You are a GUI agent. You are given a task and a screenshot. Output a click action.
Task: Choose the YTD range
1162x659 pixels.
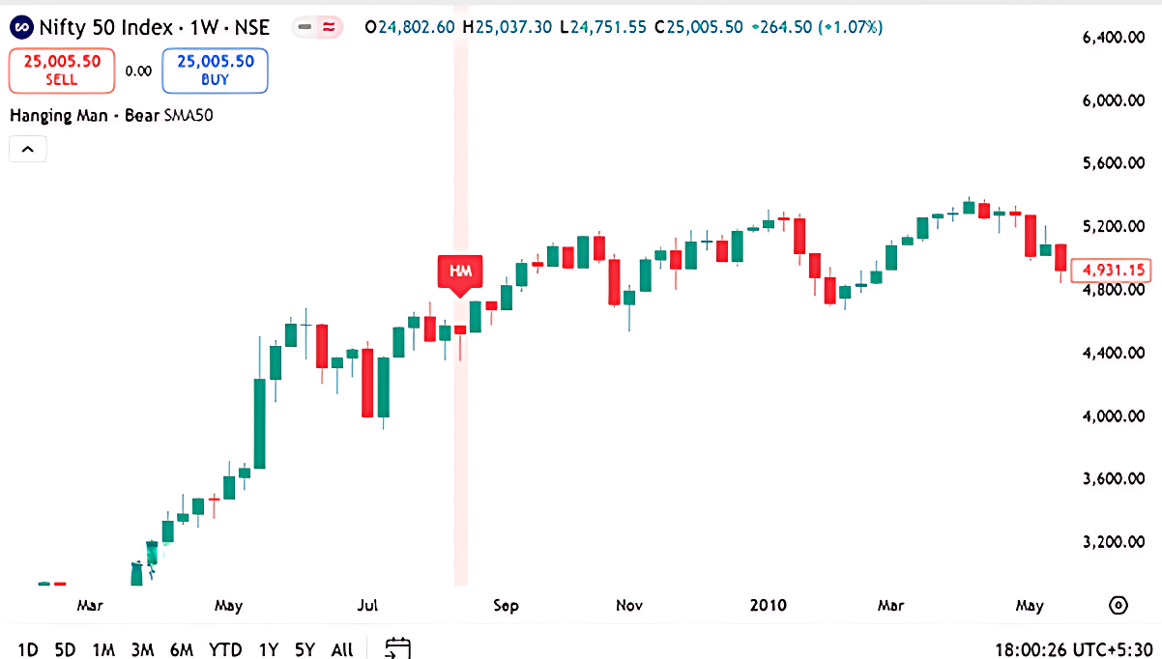(x=225, y=649)
